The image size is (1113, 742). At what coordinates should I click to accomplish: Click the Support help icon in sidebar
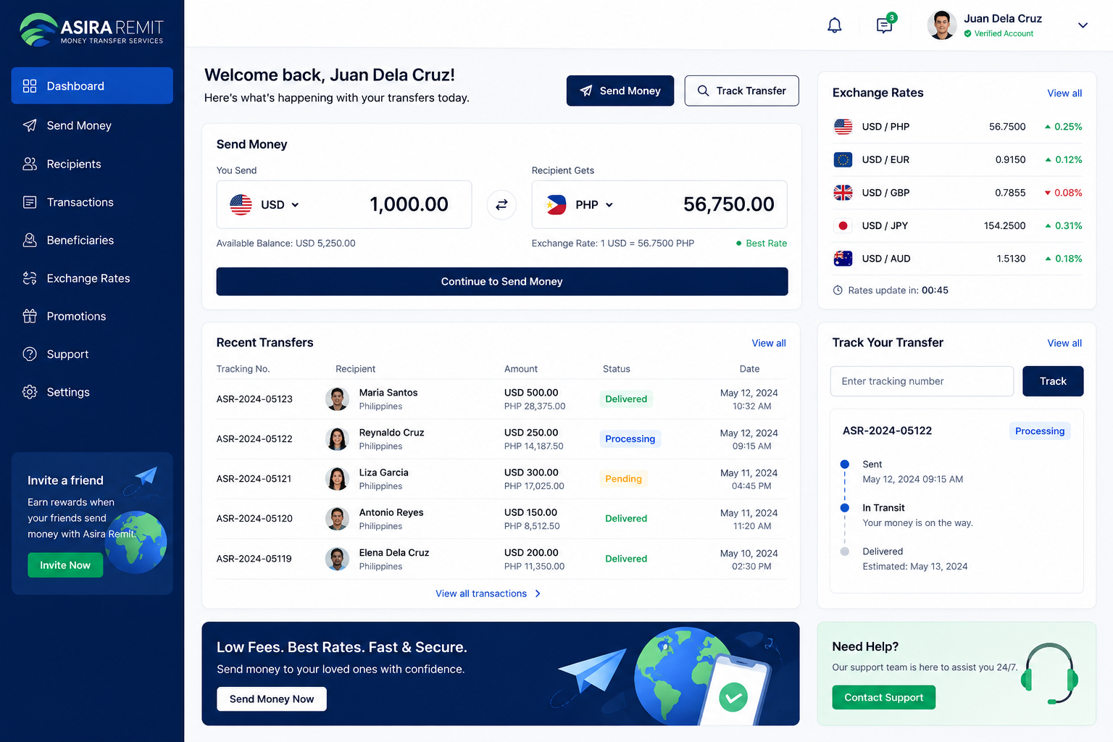[30, 354]
